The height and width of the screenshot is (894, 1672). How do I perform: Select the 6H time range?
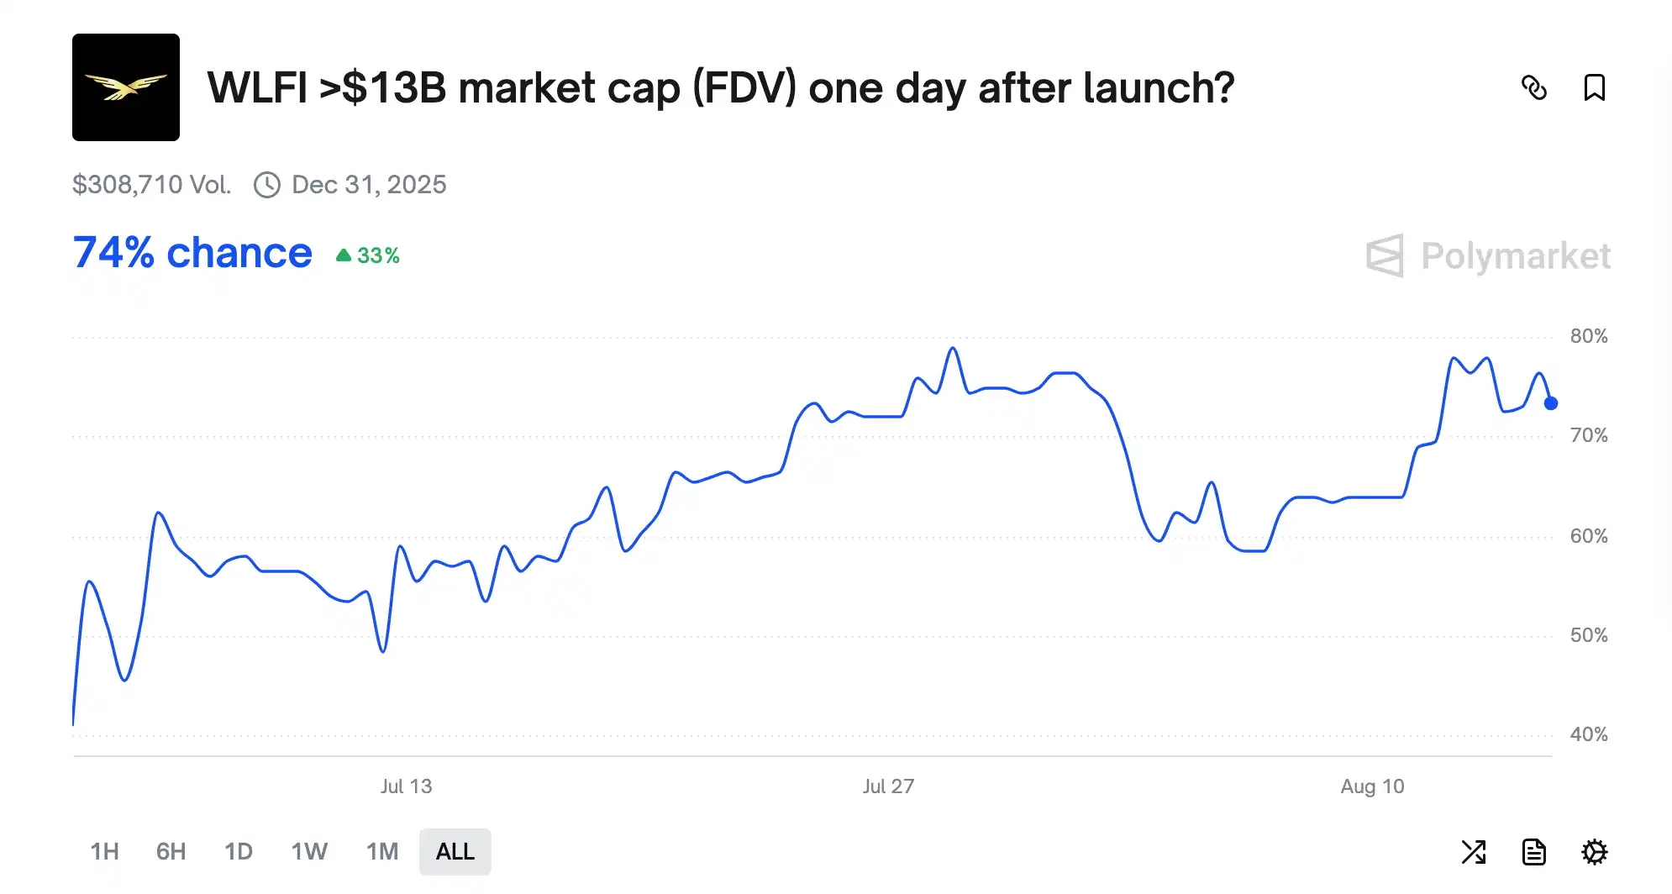(x=171, y=852)
